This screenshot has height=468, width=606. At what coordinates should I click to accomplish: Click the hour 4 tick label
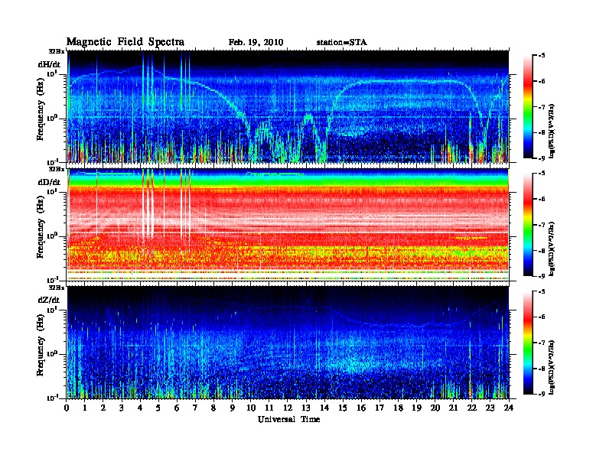tap(140, 408)
